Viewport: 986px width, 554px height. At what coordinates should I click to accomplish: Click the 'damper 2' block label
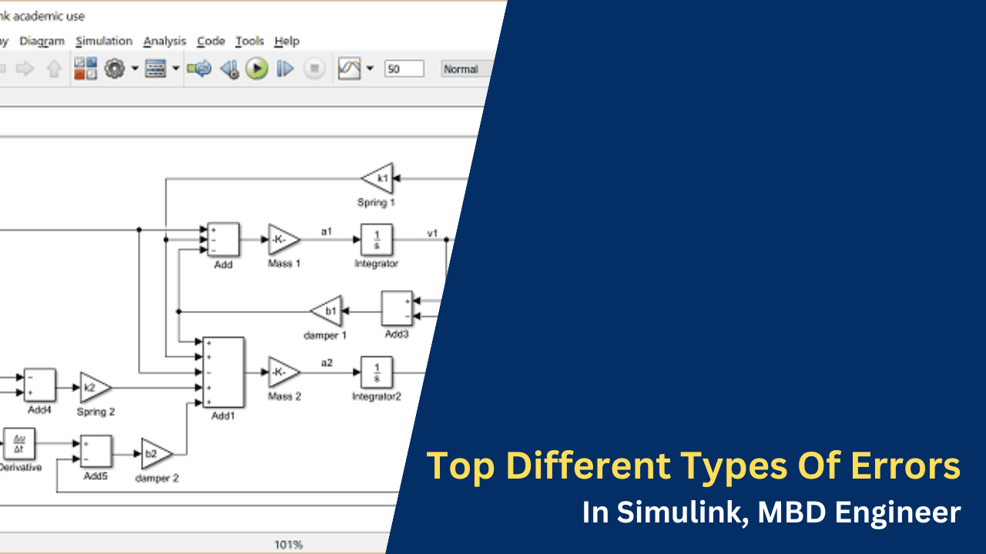157,478
